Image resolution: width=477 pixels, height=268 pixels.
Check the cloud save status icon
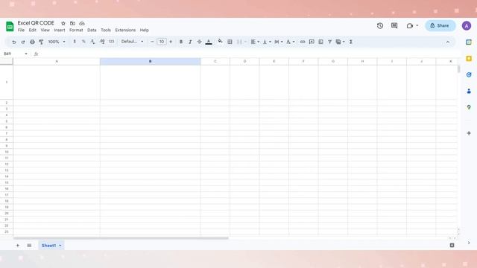pyautogui.click(x=82, y=23)
